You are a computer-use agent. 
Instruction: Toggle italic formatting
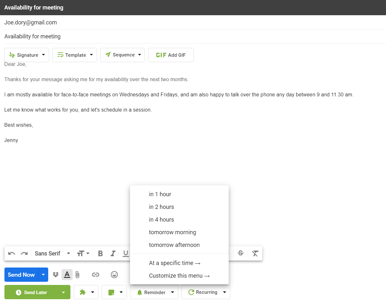pos(113,254)
